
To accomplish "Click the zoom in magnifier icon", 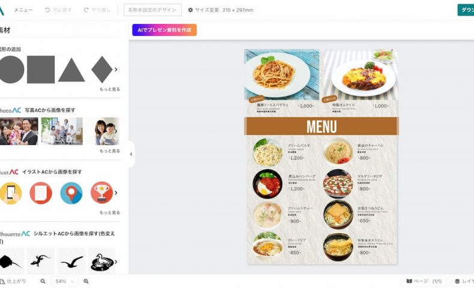I will 86,281.
